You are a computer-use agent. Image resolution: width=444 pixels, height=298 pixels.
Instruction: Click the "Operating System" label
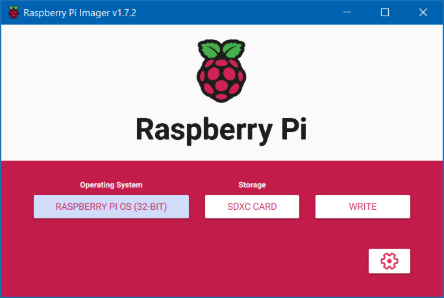pyautogui.click(x=111, y=185)
